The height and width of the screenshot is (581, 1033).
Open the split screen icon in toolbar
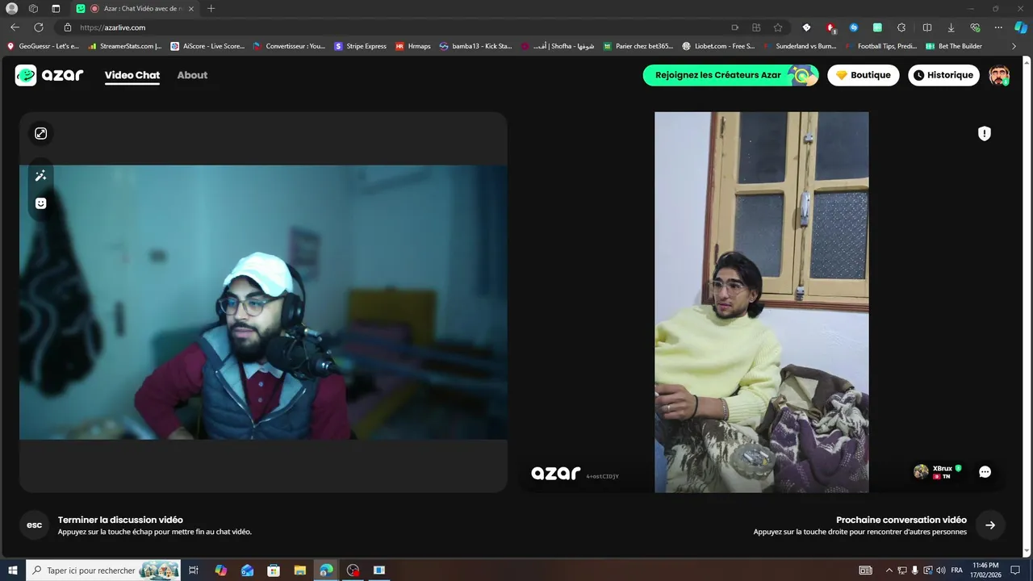(x=926, y=27)
